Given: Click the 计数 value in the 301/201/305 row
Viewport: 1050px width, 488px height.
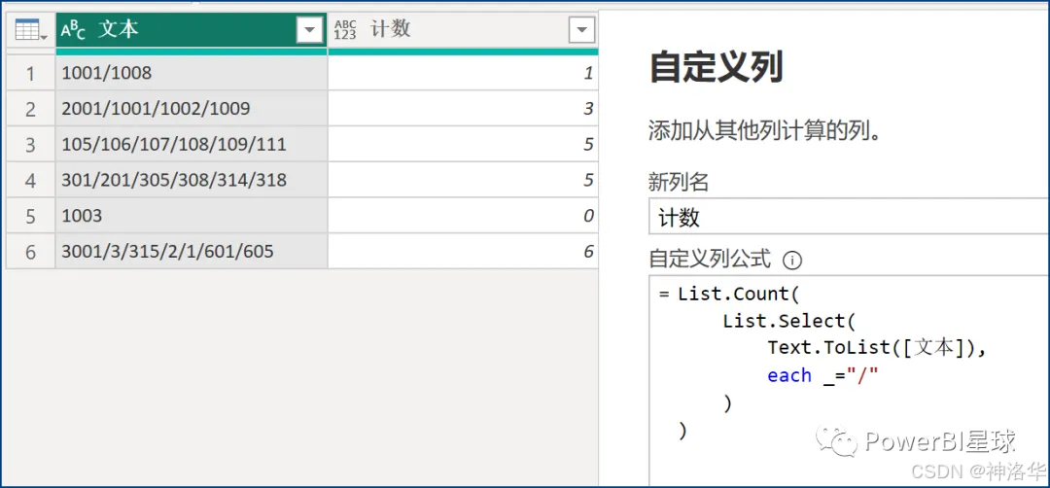Looking at the screenshot, I should point(463,180).
